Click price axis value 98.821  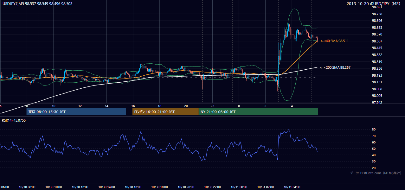pyautogui.click(x=377, y=7)
